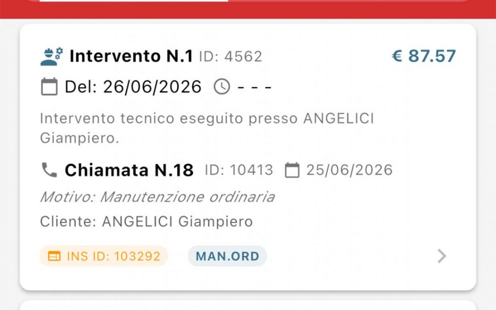Select the ID: 10413 label
This screenshot has width=496, height=310.
point(239,170)
